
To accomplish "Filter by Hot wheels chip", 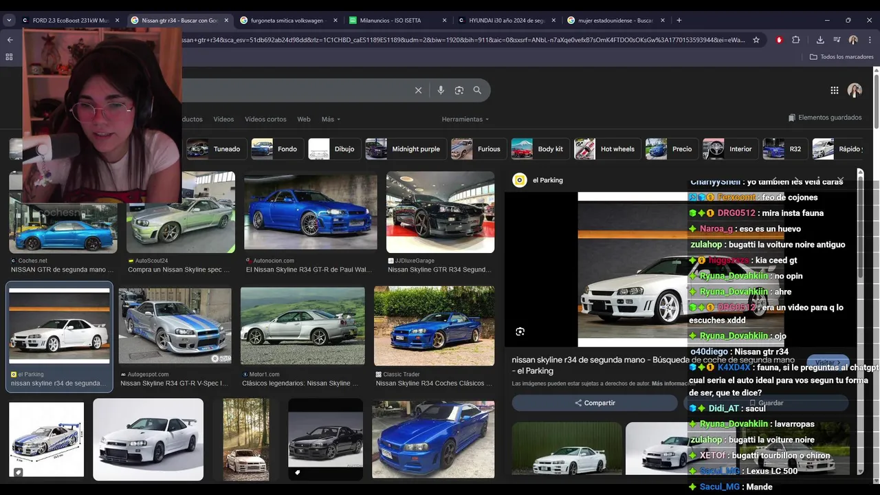I will (607, 148).
